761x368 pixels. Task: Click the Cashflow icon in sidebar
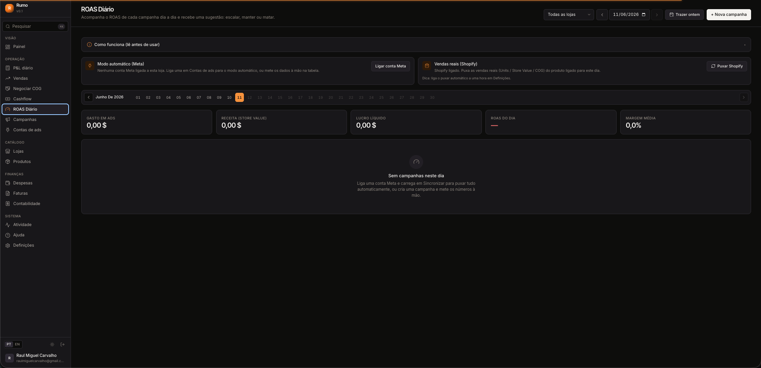(x=8, y=99)
